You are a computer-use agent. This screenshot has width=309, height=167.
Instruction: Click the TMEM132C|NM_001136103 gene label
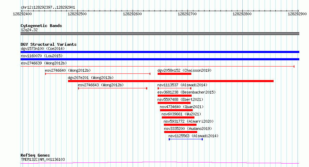click(x=42, y=159)
